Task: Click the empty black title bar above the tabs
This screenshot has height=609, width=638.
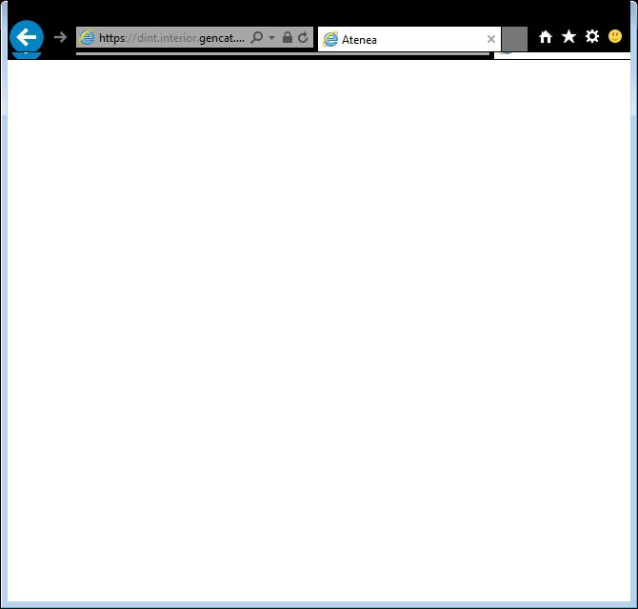Action: pyautogui.click(x=319, y=11)
